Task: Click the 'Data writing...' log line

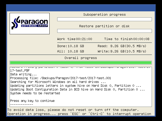Action: (23, 75)
